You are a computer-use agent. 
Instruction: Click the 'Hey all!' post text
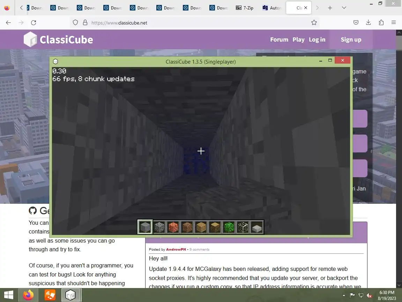coord(158,258)
